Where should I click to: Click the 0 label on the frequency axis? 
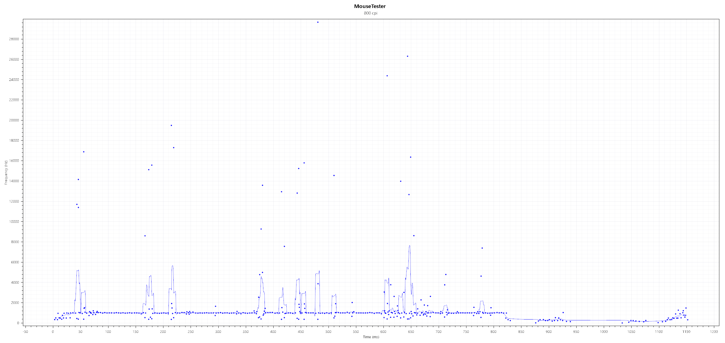tap(18, 323)
